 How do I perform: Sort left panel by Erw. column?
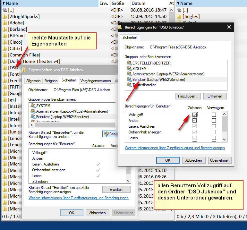(x=104, y=3)
